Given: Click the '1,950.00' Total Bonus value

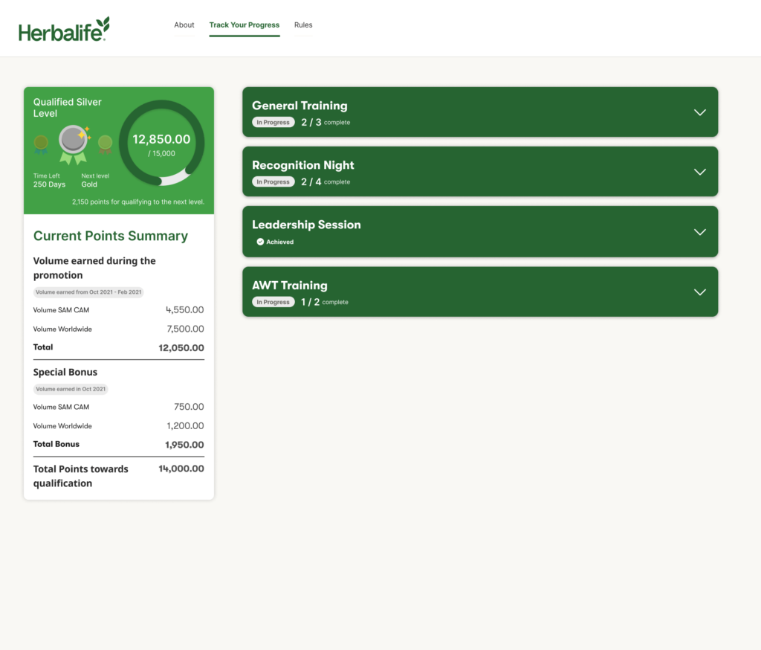Looking at the screenshot, I should tap(184, 445).
